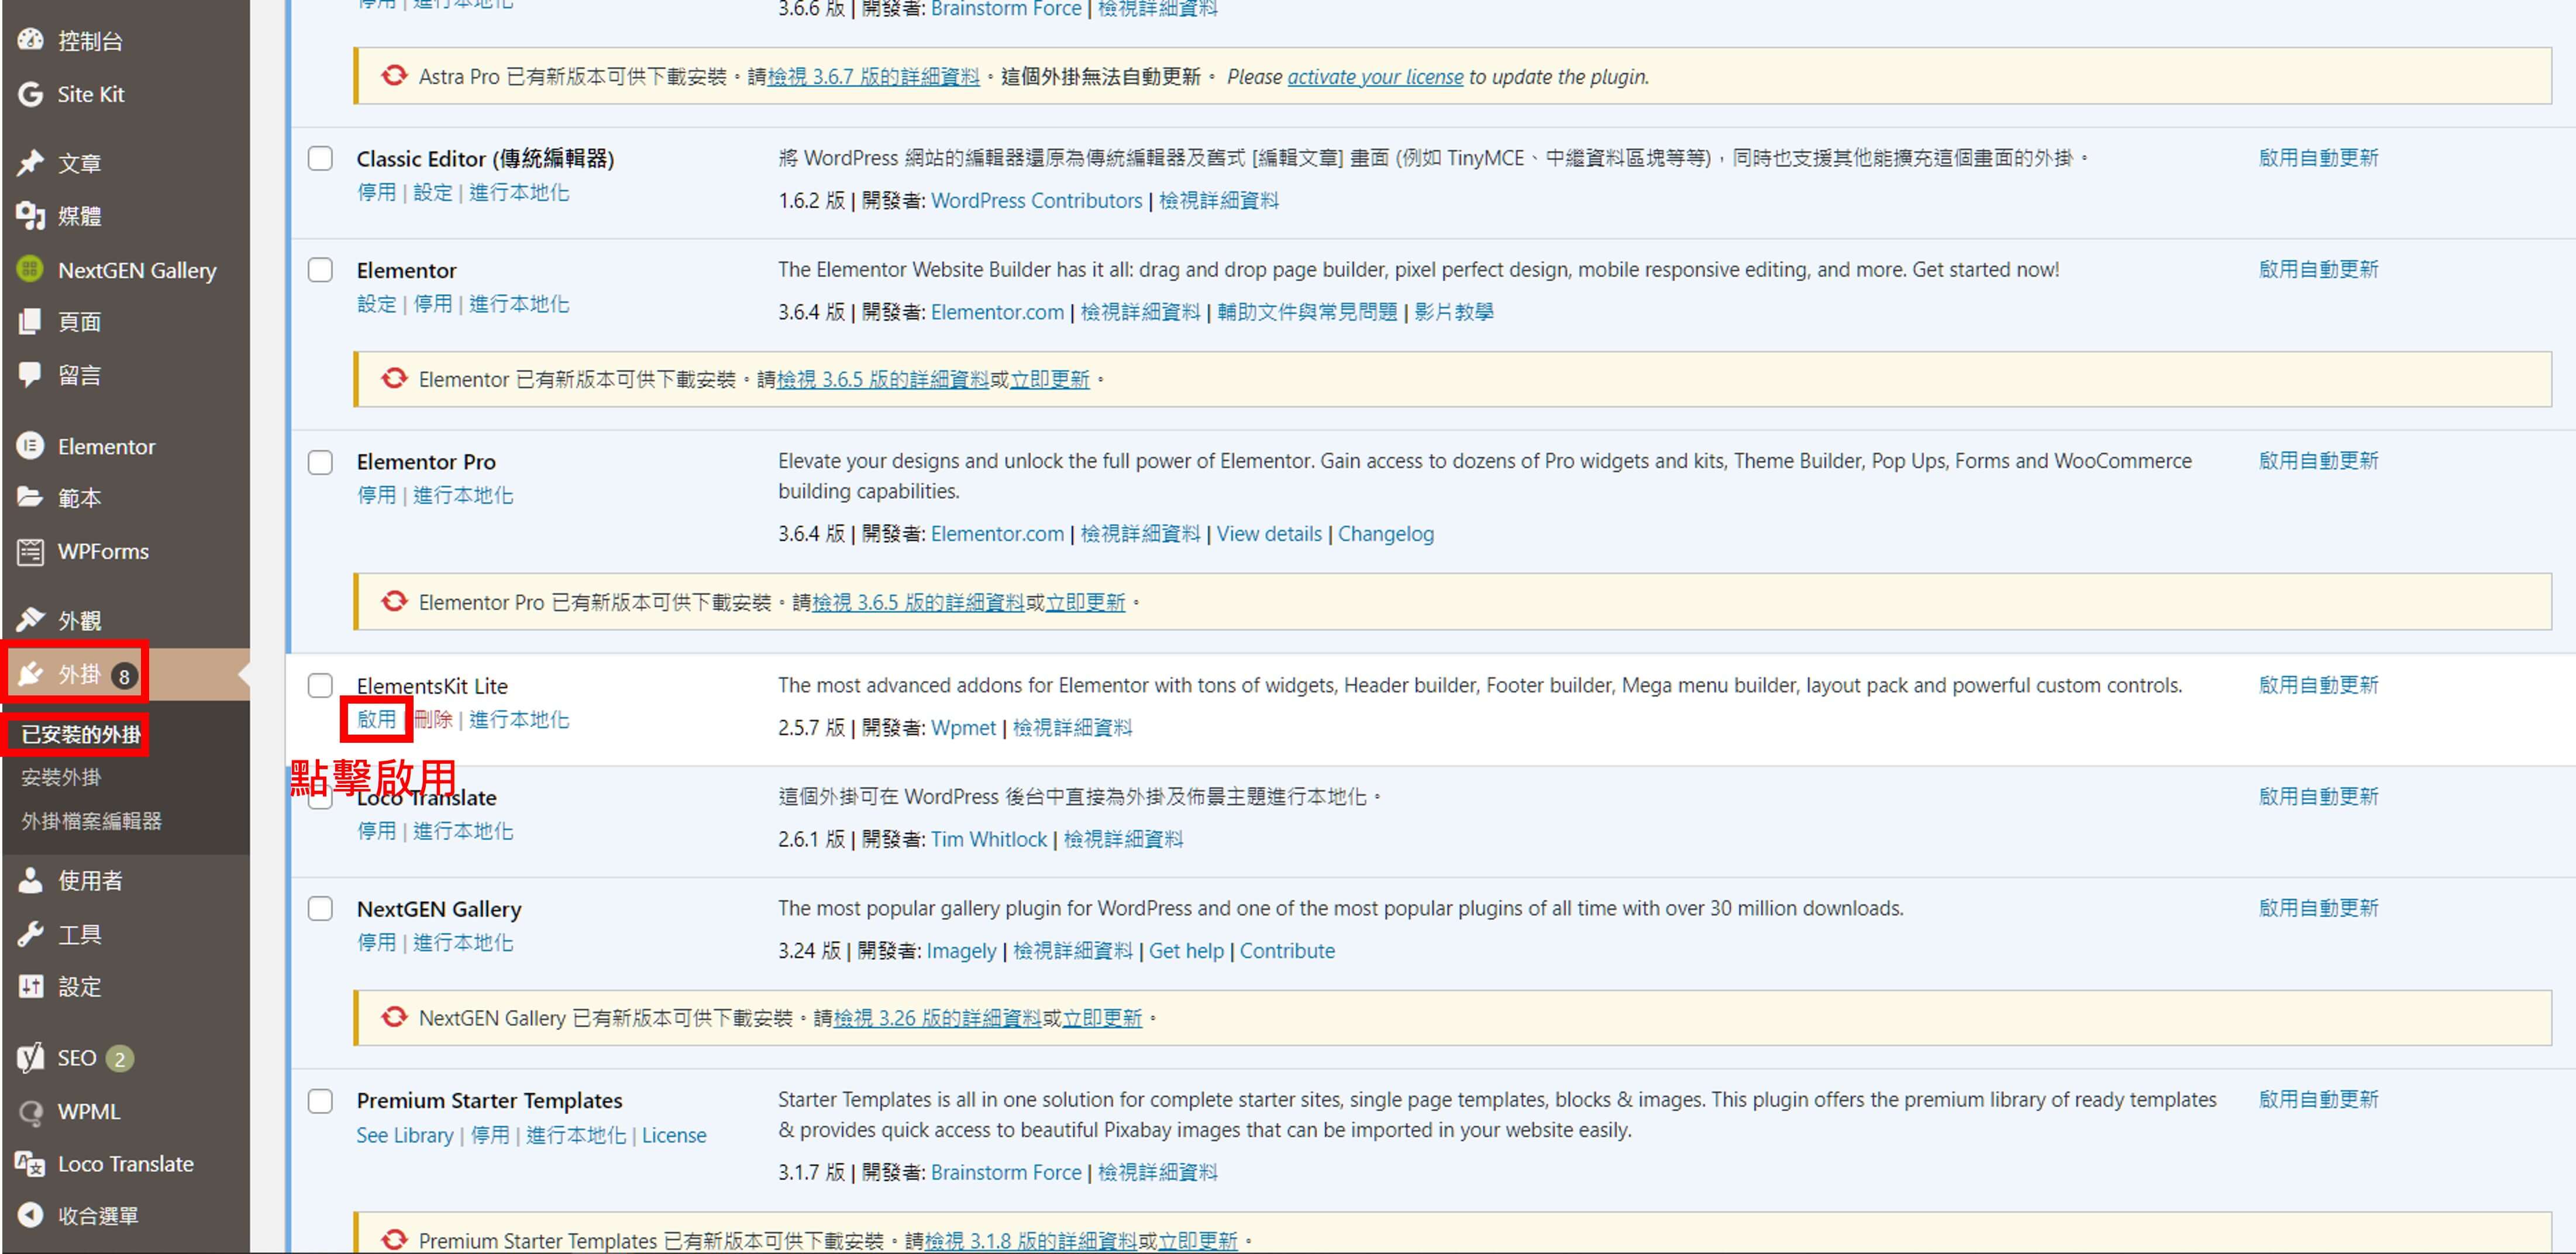Select the Elementor Pro plugin checkbox
This screenshot has width=2576, height=1254.
click(320, 462)
